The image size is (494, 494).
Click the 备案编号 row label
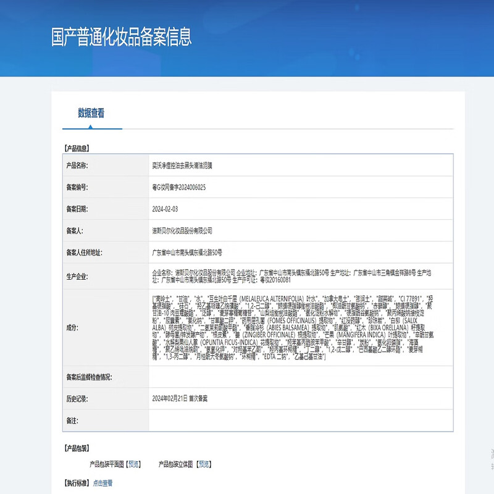[x=77, y=187]
